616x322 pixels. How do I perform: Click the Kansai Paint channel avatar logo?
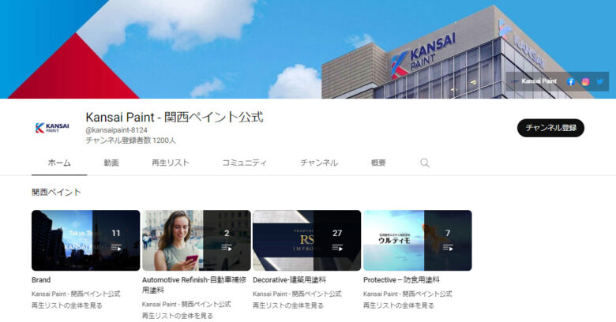coord(52,128)
